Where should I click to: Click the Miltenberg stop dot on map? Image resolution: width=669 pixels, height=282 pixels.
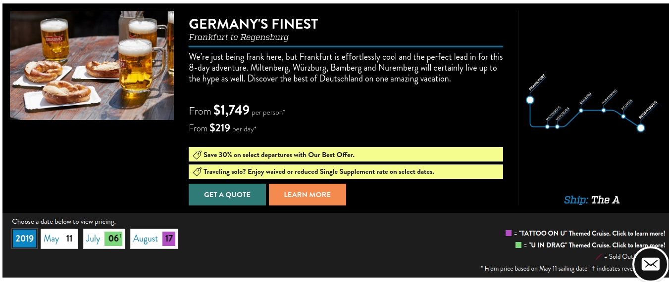547,127
